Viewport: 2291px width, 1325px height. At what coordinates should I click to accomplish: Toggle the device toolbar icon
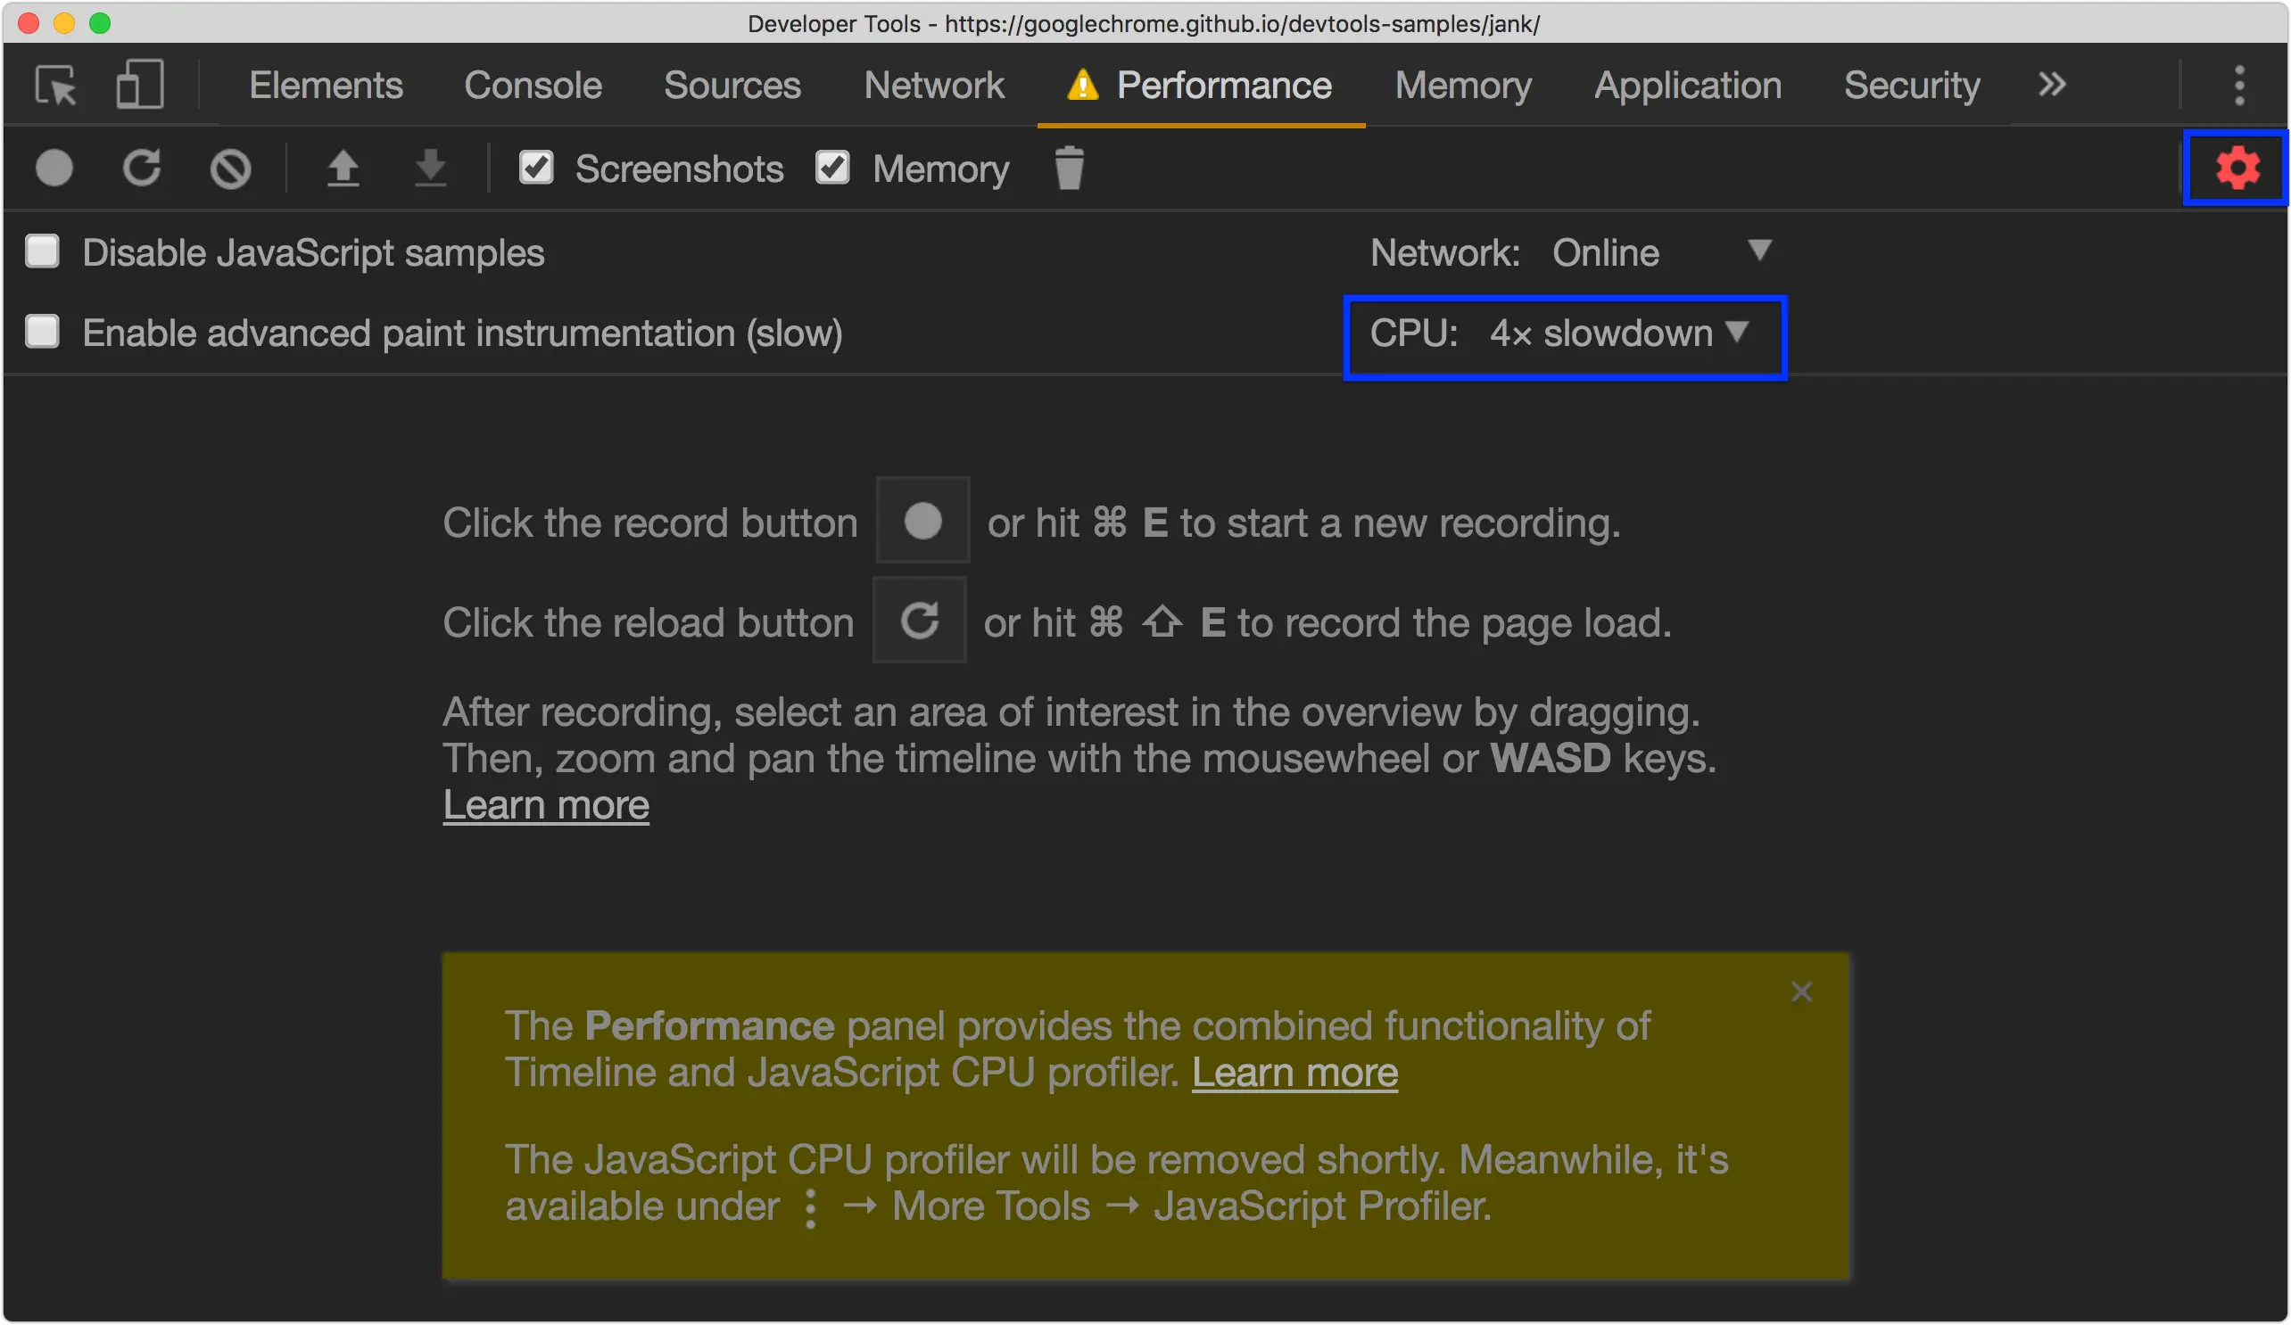pyautogui.click(x=139, y=86)
